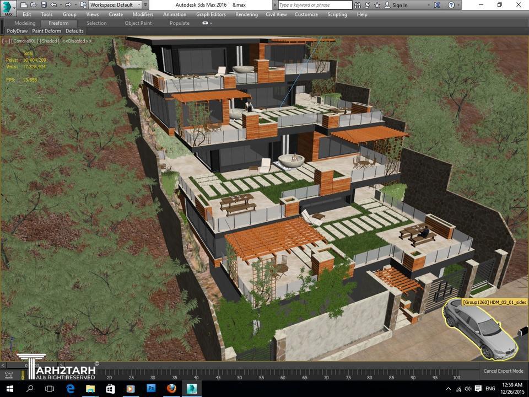529x397 pixels.
Task: Click the Undo arrow icon
Action: (x=53, y=5)
